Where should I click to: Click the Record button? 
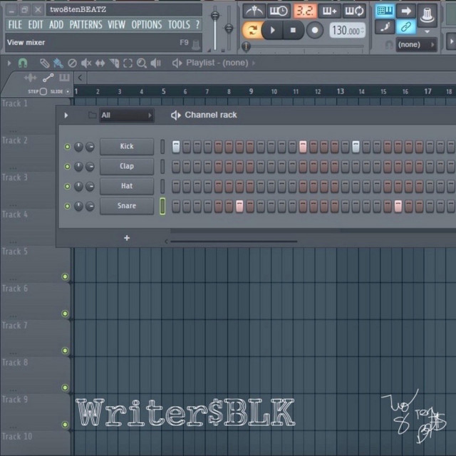point(314,30)
